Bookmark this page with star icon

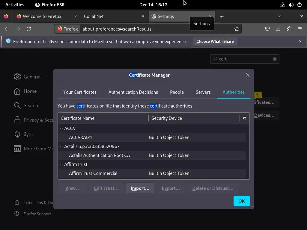(x=237, y=29)
